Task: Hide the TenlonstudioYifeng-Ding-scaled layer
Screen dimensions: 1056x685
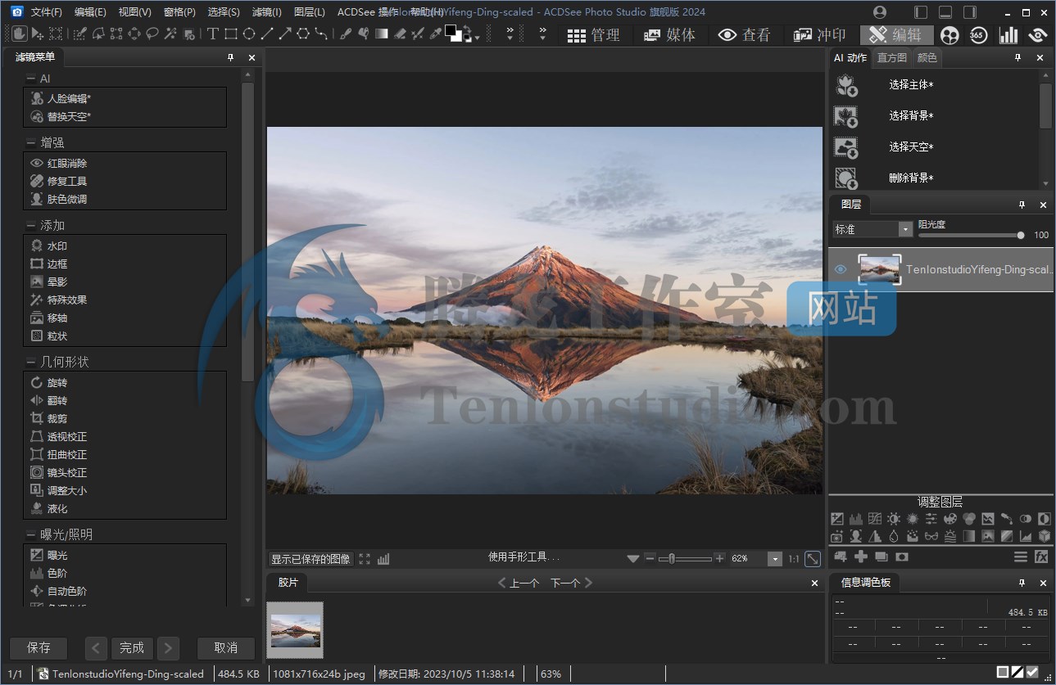Action: coord(841,269)
